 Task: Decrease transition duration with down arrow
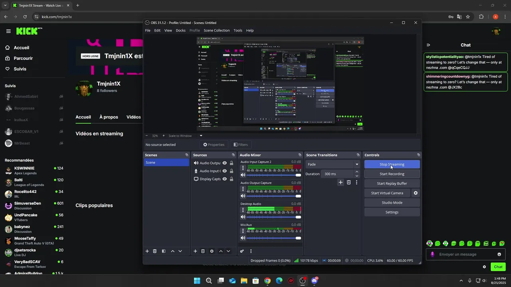pyautogui.click(x=357, y=176)
